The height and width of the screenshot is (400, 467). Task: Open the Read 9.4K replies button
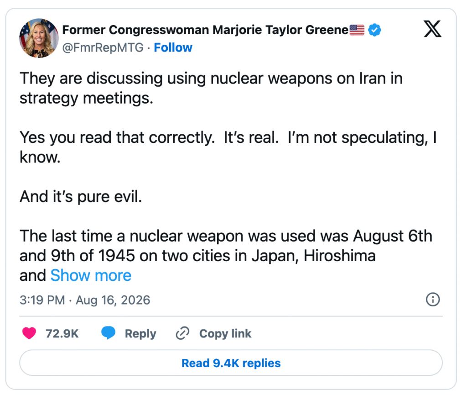point(231,363)
